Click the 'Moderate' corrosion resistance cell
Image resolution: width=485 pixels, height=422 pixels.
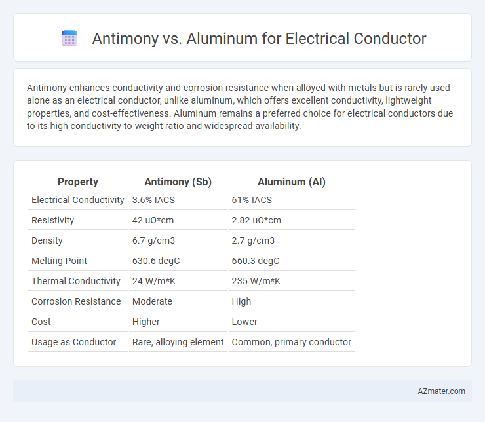coord(152,301)
